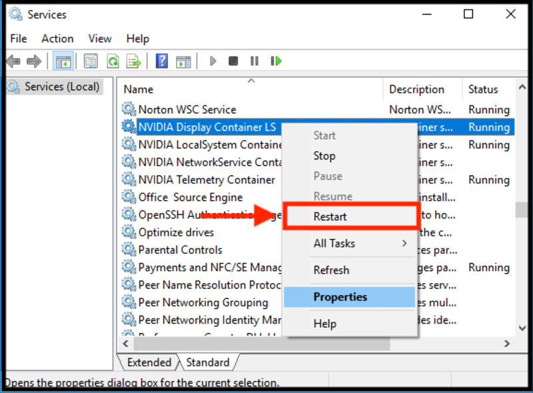Click the horizontal scrollbar right arrow
The width and height of the screenshot is (533, 393).
[x=507, y=343]
